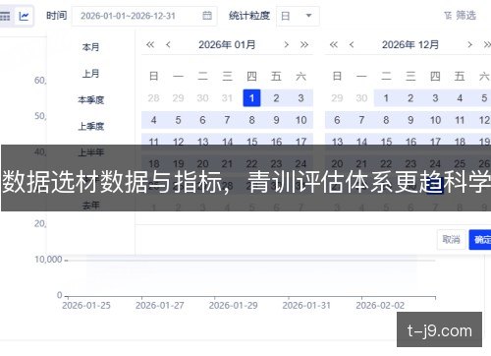Select January 7 in left calendar
This screenshot has width=491, height=356.
[227, 120]
